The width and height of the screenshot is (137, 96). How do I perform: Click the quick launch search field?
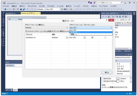[110, 3]
